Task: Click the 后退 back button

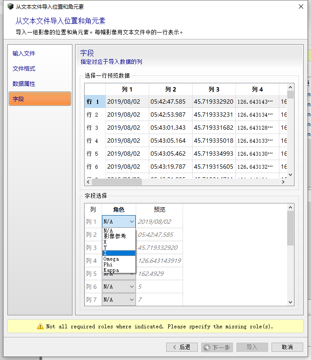Action: point(182,347)
